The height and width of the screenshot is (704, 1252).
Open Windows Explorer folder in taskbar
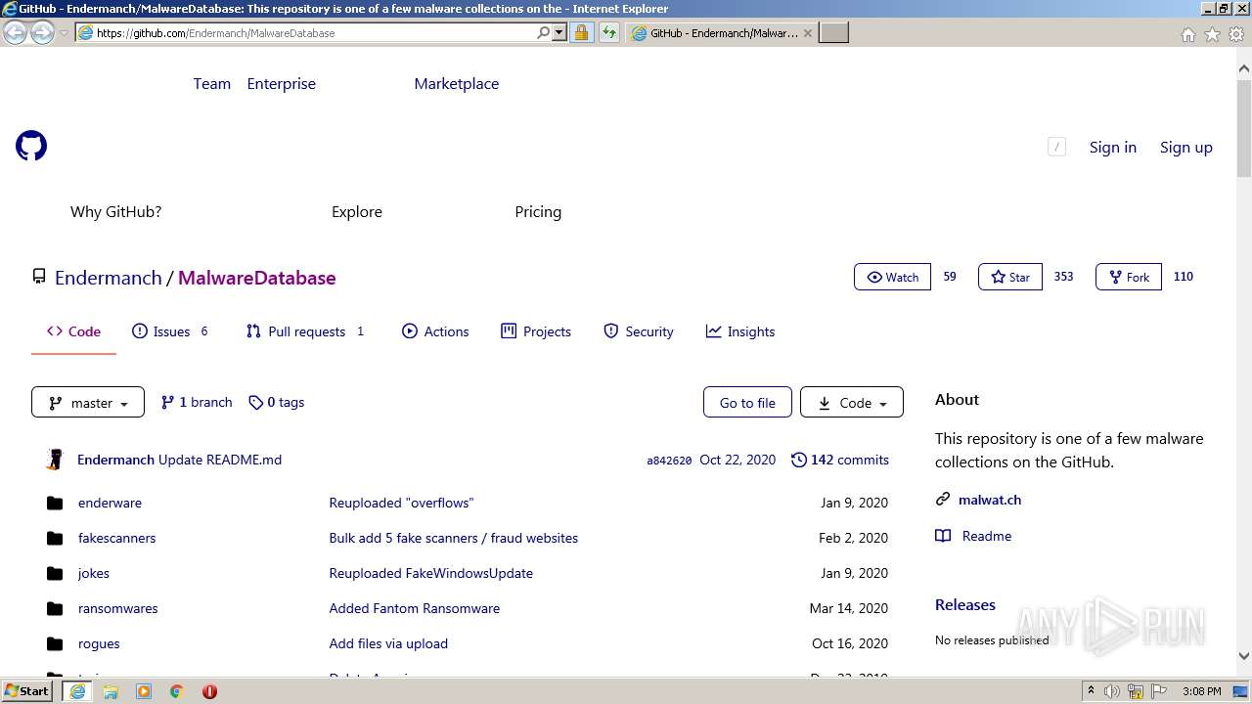pos(111,691)
